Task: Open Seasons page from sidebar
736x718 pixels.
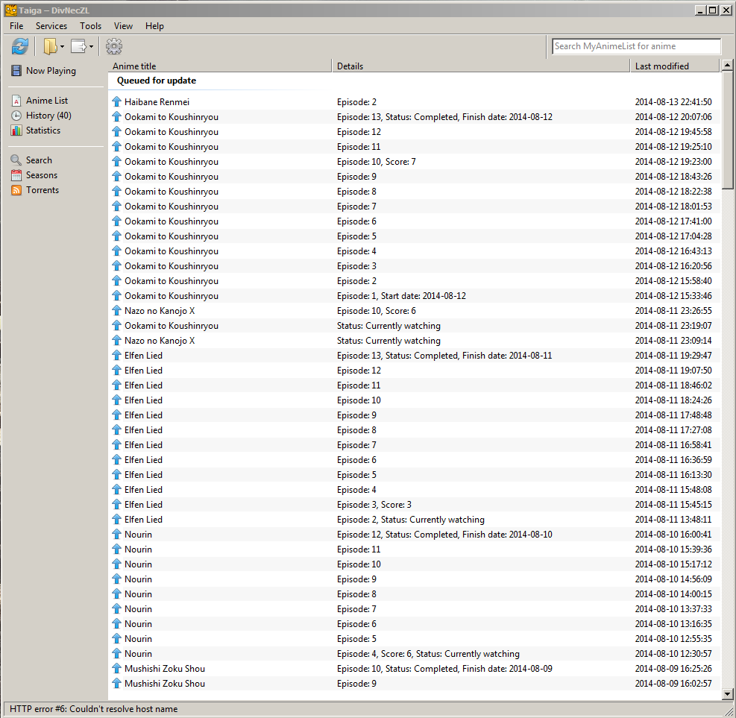Action: pos(42,175)
